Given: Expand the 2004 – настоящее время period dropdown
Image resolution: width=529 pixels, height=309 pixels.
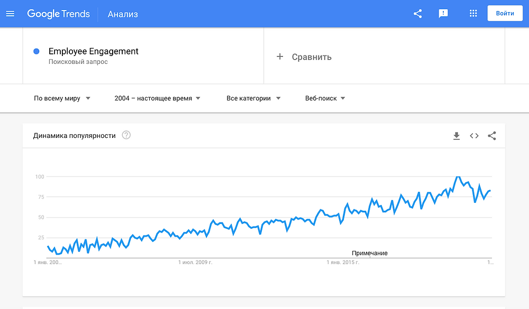Looking at the screenshot, I should click(157, 98).
